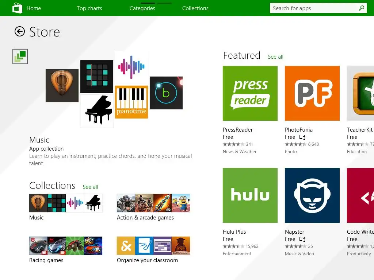Go to the Home tab
Image resolution: width=374 pixels, height=280 pixels.
34,8
